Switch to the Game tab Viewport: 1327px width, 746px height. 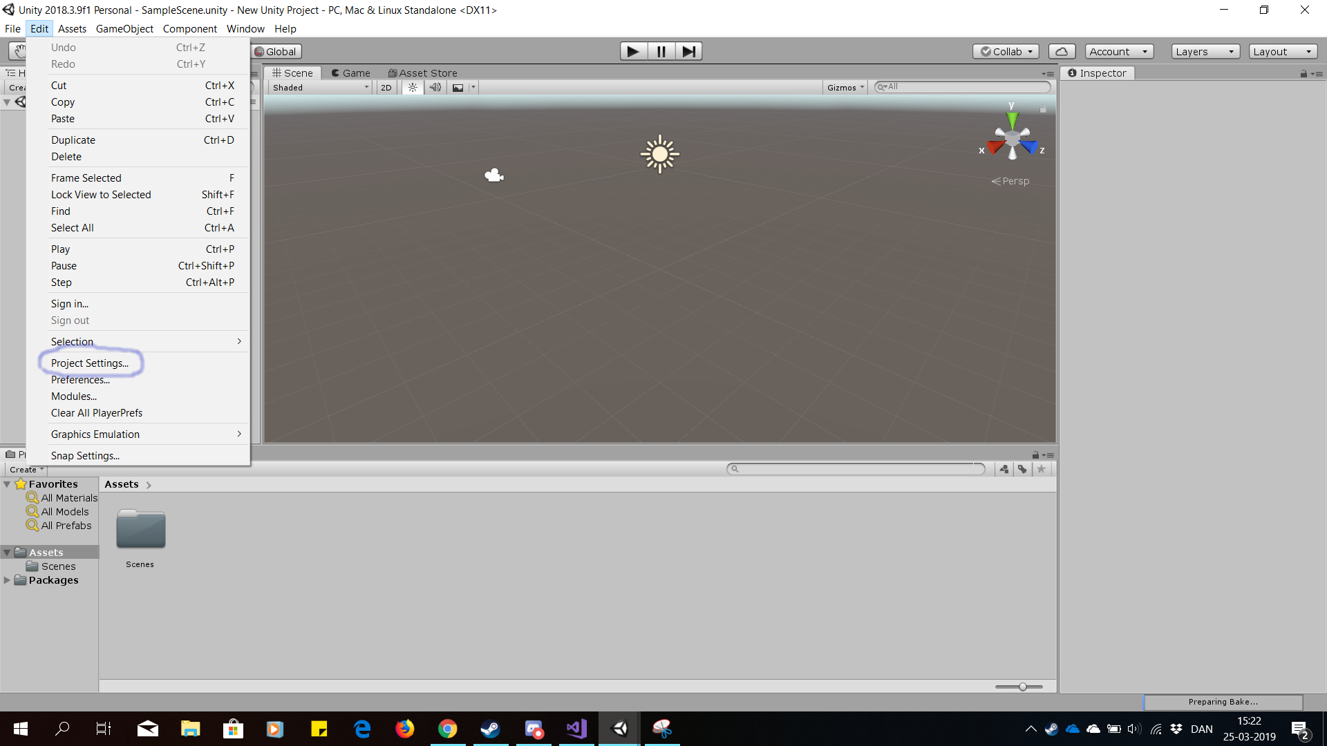[x=350, y=73]
